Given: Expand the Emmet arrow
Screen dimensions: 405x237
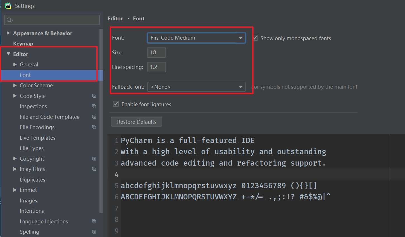Looking at the screenshot, I should pos(15,190).
